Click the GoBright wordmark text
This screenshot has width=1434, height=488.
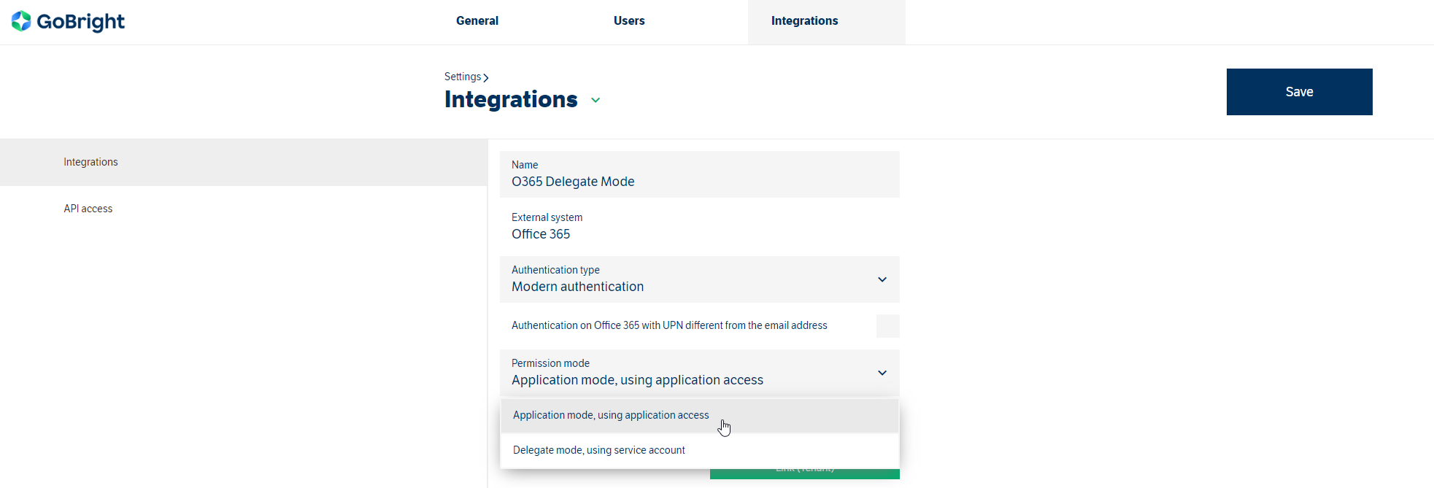(80, 22)
